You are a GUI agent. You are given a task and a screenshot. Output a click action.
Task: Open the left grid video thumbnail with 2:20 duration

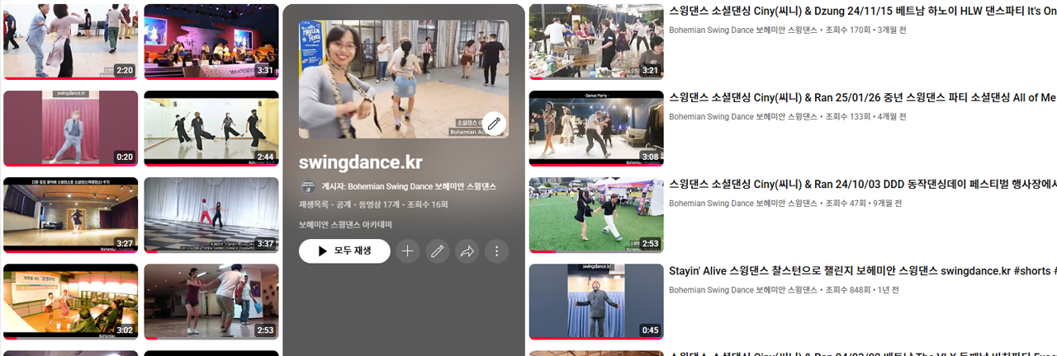pos(71,41)
